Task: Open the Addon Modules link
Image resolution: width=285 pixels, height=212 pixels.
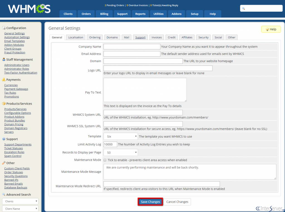Action: pos(14,45)
